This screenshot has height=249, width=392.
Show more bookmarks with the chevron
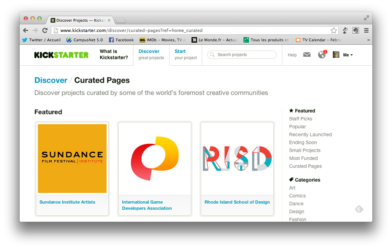368,40
